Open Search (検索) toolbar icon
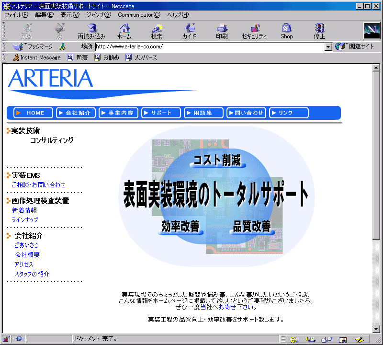 [157, 31]
